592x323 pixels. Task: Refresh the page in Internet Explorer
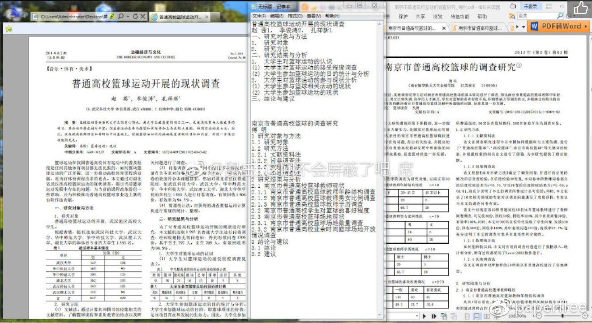(135, 16)
